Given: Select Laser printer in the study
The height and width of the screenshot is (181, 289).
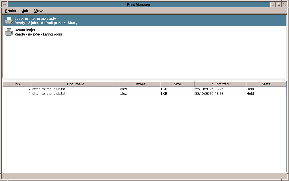Looking at the screenshot, I should (144, 21).
